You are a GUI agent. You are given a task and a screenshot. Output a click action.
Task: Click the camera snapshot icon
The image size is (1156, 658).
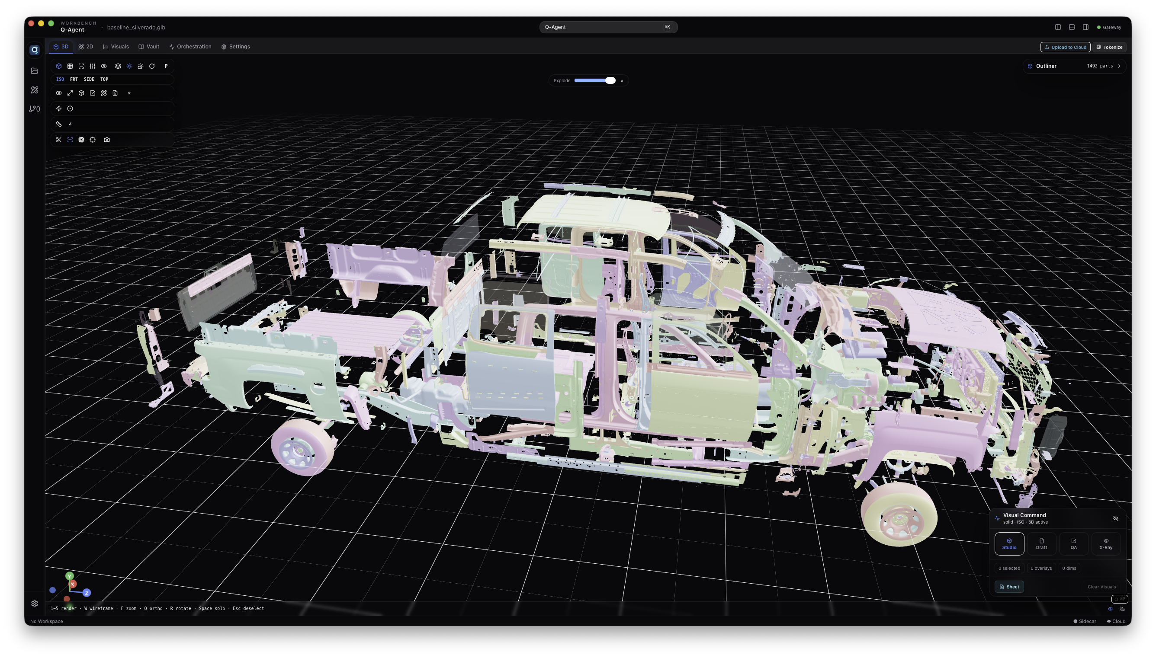[x=107, y=140]
